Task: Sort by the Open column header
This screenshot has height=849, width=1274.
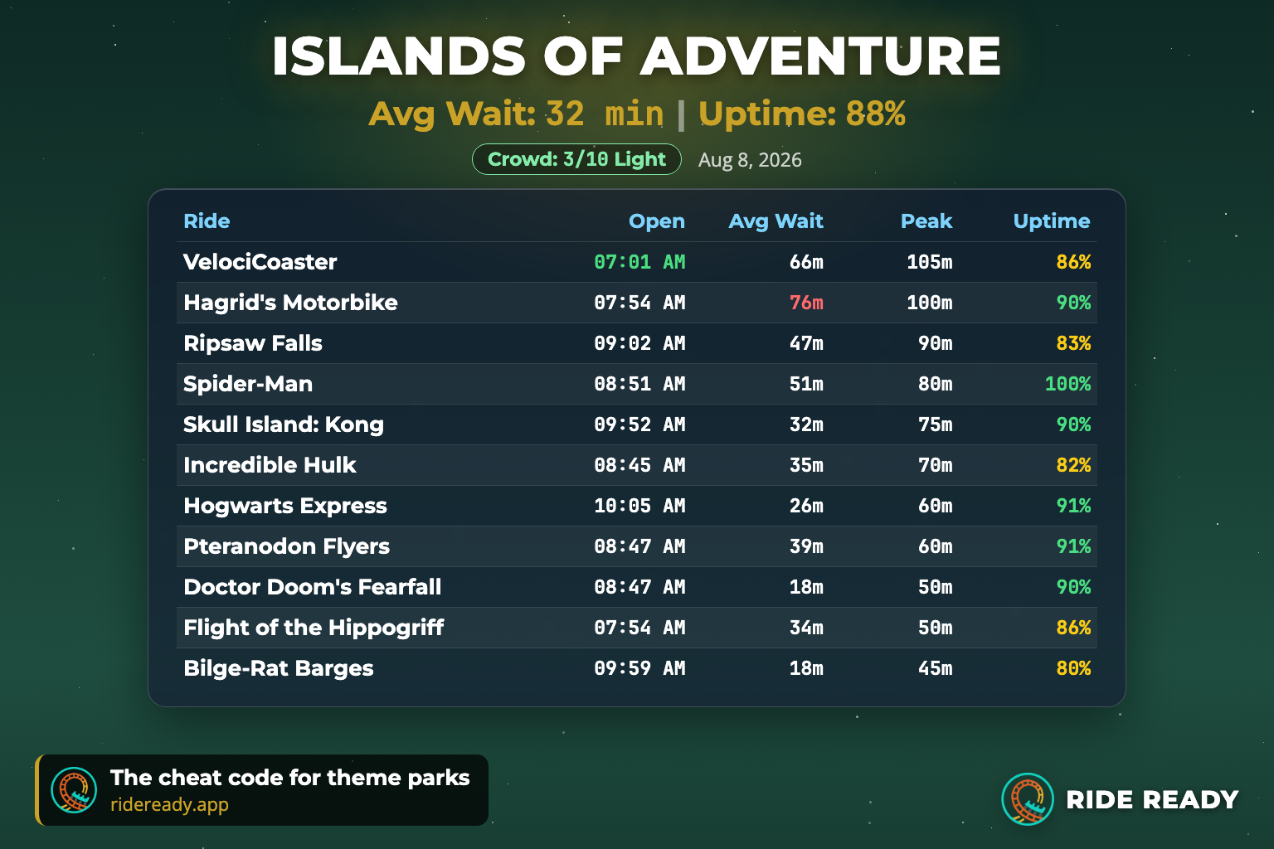Action: point(657,221)
